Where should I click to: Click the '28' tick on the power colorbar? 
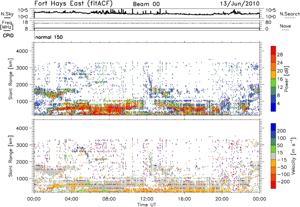pyautogui.click(x=280, y=55)
